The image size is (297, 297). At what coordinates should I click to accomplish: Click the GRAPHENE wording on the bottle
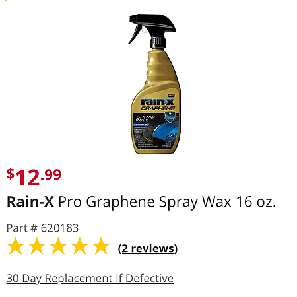158,108
